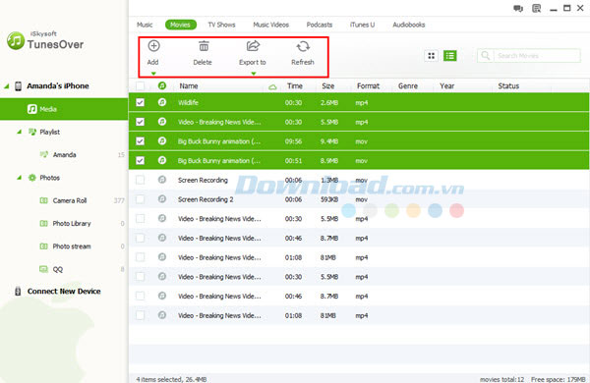590x383 pixels.
Task: Click the Delete trash icon
Action: tap(204, 46)
